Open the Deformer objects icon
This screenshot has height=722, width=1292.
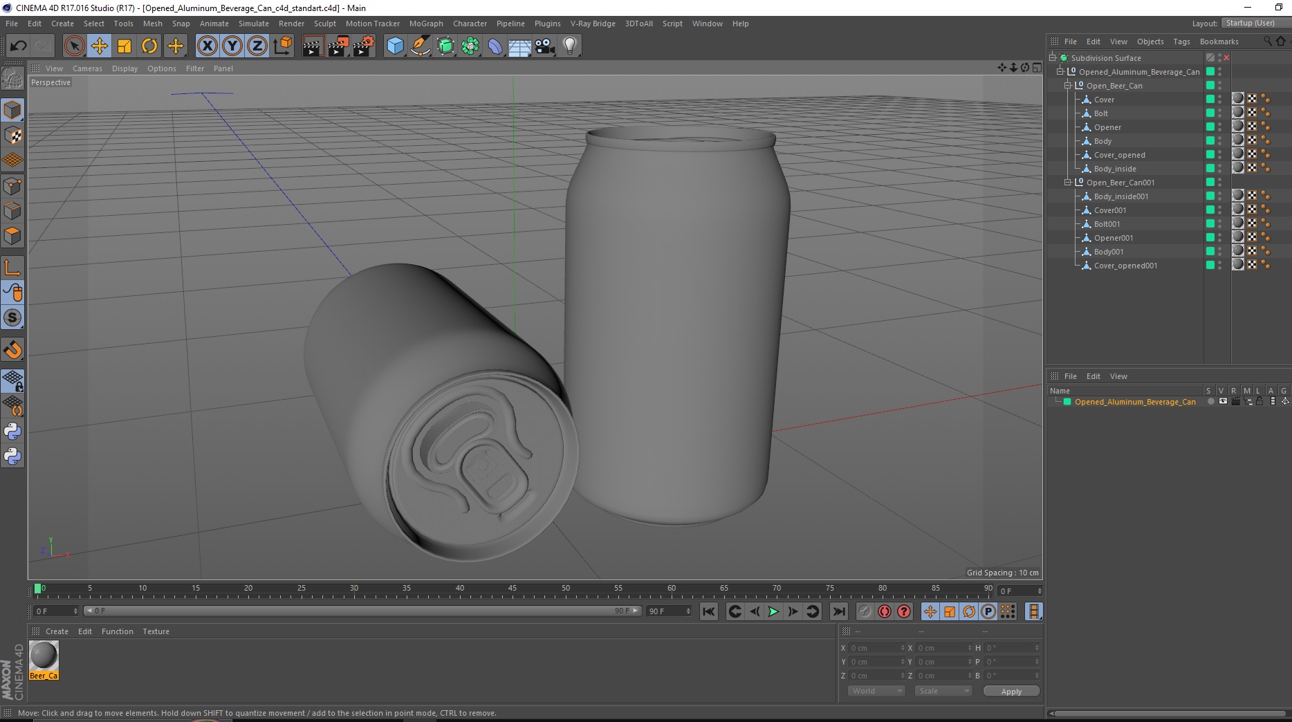(495, 46)
